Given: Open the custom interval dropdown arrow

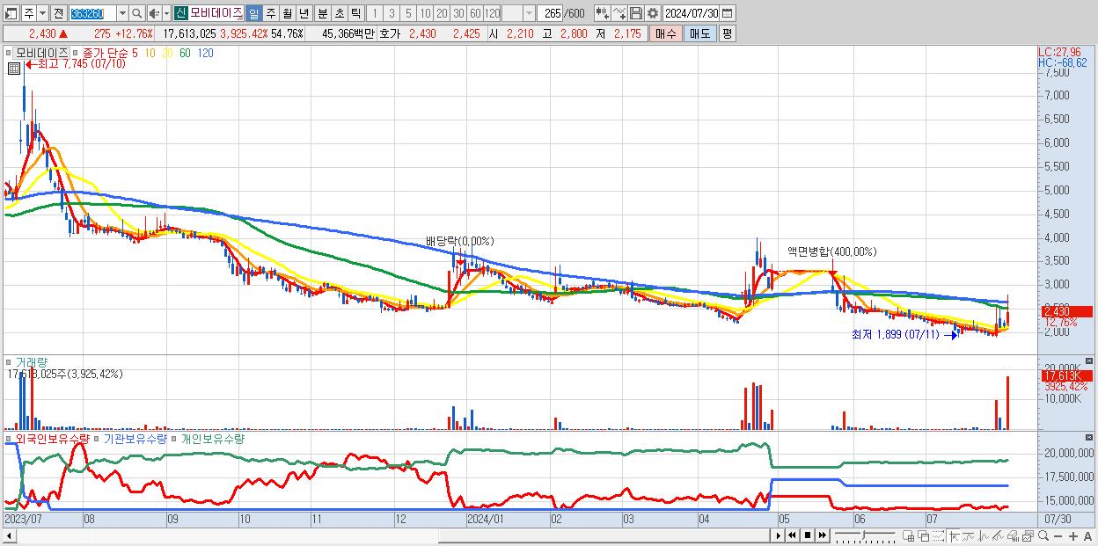Looking at the screenshot, I should (x=529, y=13).
